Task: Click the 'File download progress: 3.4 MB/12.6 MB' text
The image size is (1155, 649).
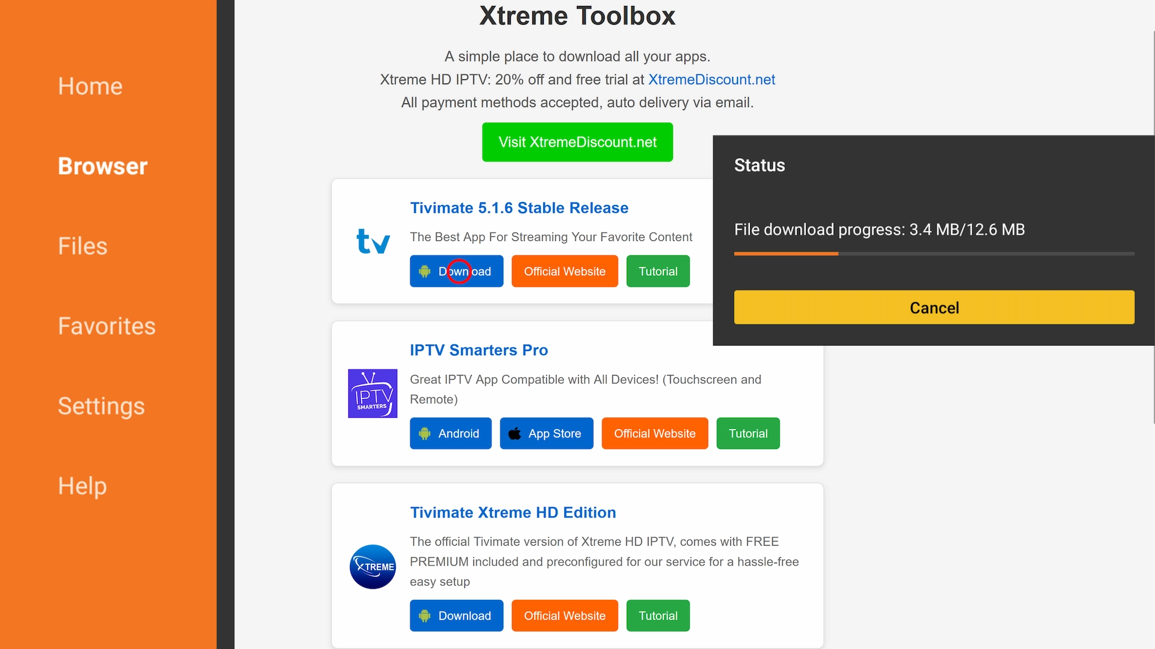Action: 879,230
